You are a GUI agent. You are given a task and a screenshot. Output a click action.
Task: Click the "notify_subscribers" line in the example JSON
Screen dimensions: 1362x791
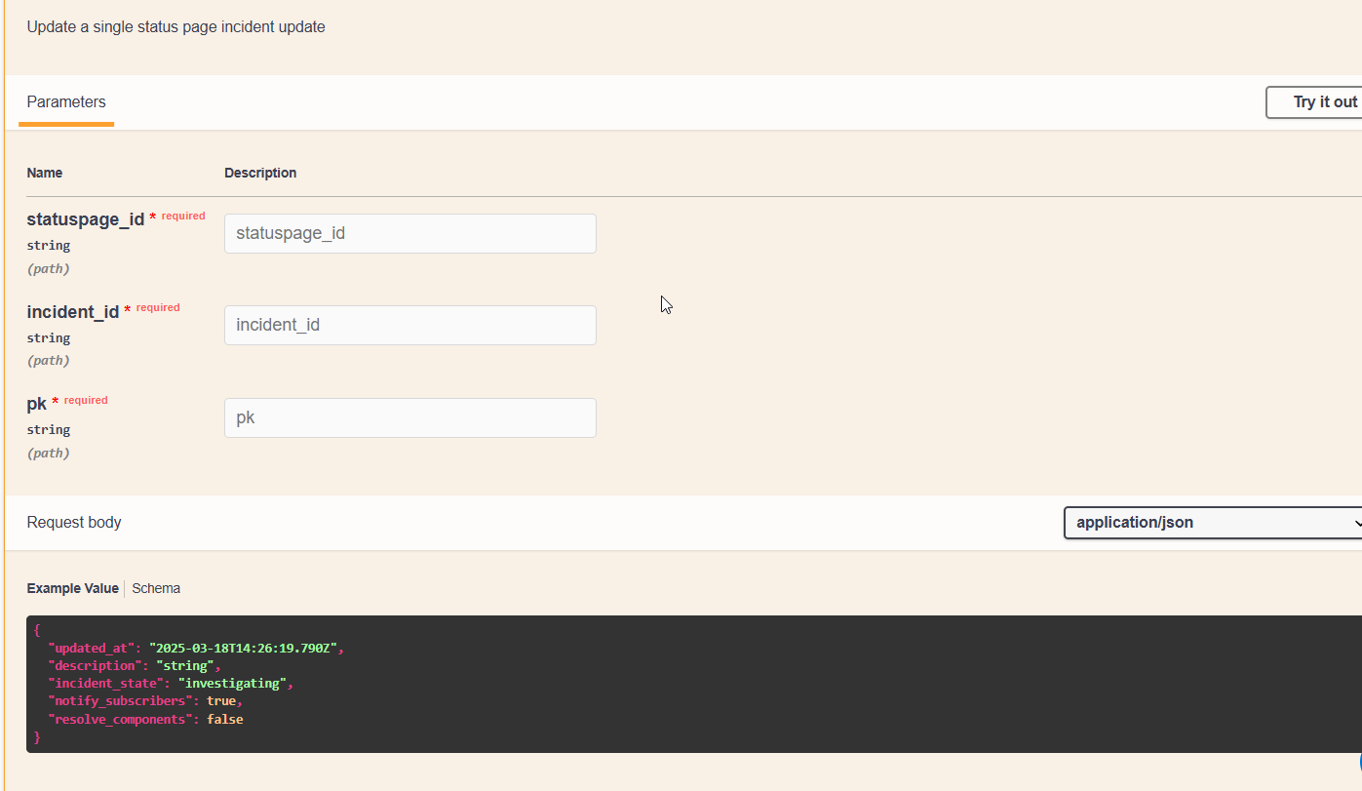pyautogui.click(x=145, y=701)
